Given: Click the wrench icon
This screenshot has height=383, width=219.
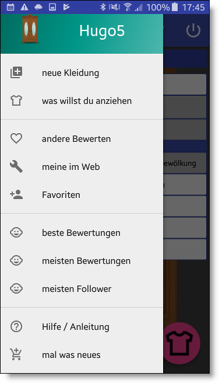Looking at the screenshot, I should coord(16,166).
